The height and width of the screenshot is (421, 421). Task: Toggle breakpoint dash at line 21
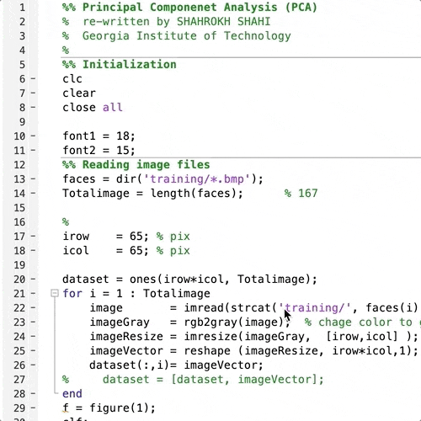pos(33,294)
